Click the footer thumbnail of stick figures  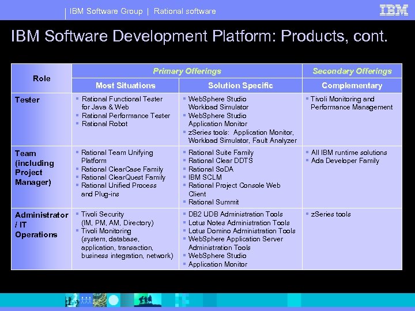(x=86, y=300)
